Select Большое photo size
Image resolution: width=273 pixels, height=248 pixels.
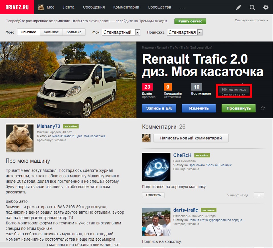tap(51, 32)
